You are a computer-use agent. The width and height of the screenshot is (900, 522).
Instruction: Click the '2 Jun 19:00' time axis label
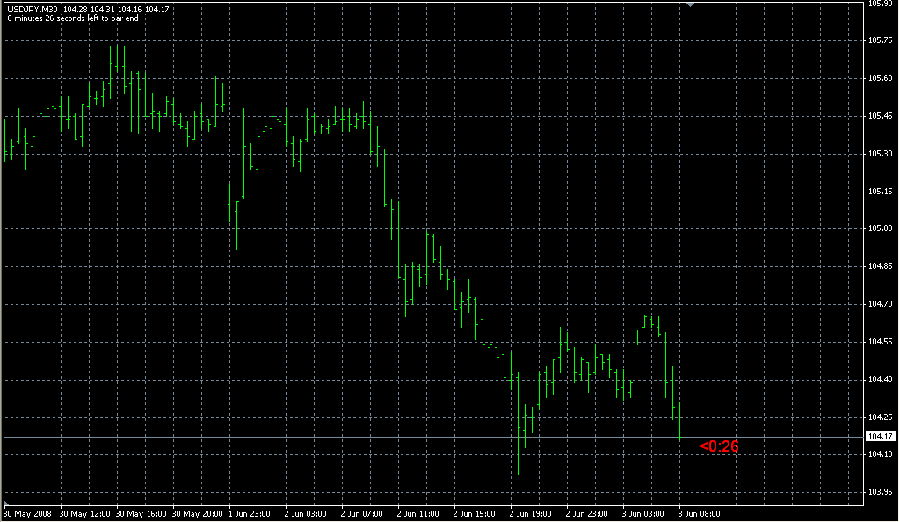click(530, 514)
